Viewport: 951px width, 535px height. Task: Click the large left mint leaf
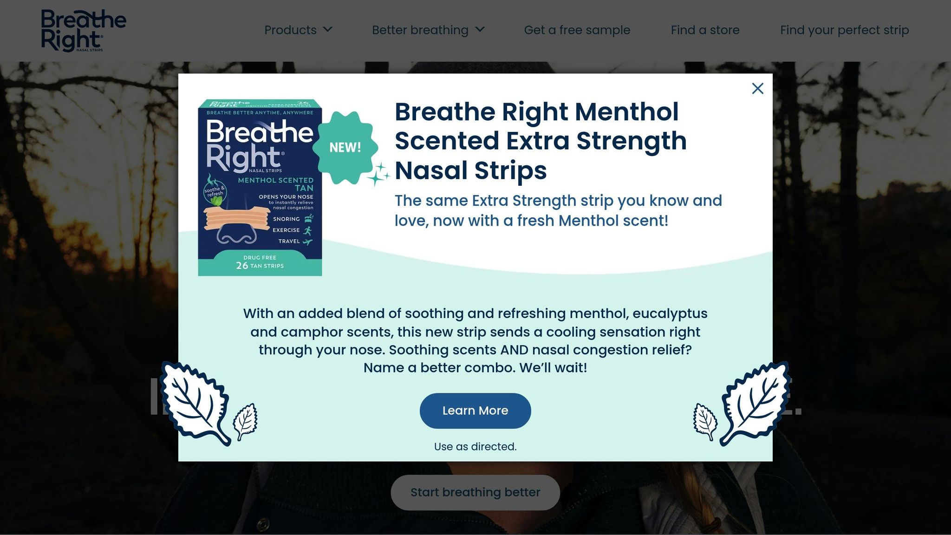coord(195,403)
